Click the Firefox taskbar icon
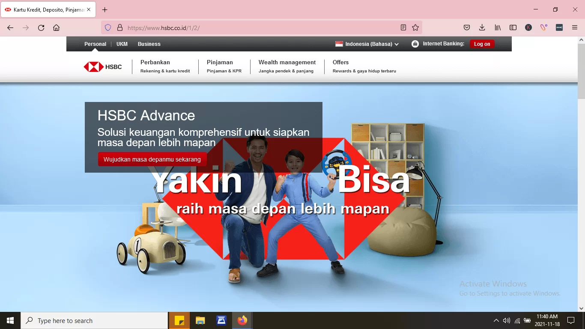The height and width of the screenshot is (329, 585). click(242, 320)
